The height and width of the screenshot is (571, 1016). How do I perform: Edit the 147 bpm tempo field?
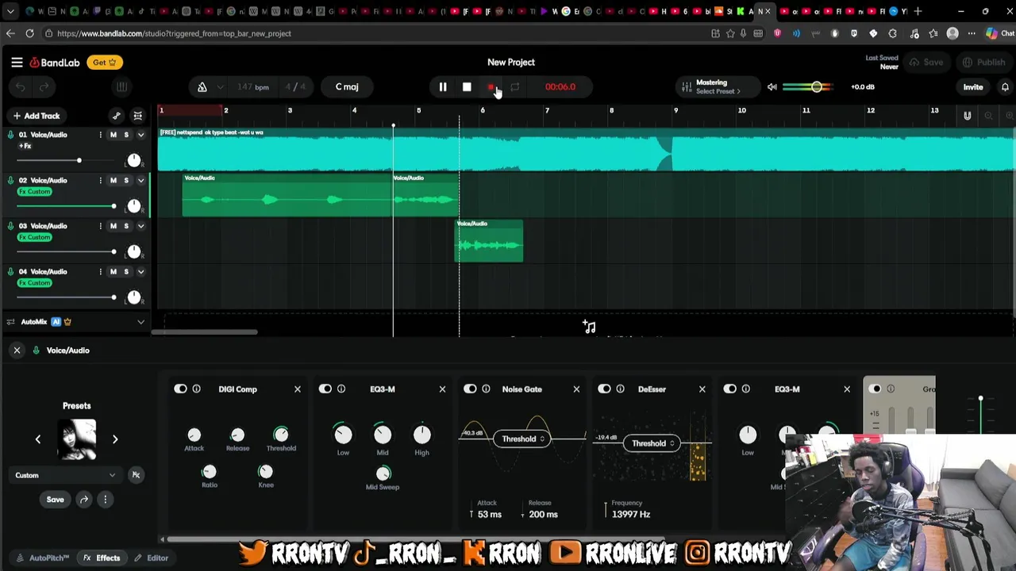click(x=252, y=87)
